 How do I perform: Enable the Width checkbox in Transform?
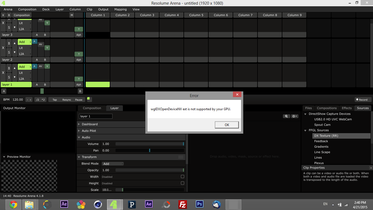[x=182, y=177]
